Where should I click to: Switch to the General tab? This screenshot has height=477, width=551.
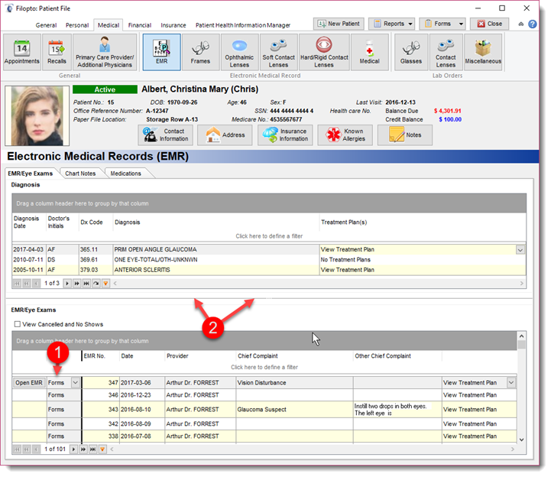(46, 25)
